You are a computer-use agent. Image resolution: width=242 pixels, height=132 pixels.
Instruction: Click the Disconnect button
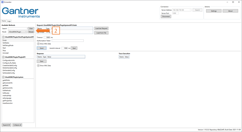pos(166,17)
